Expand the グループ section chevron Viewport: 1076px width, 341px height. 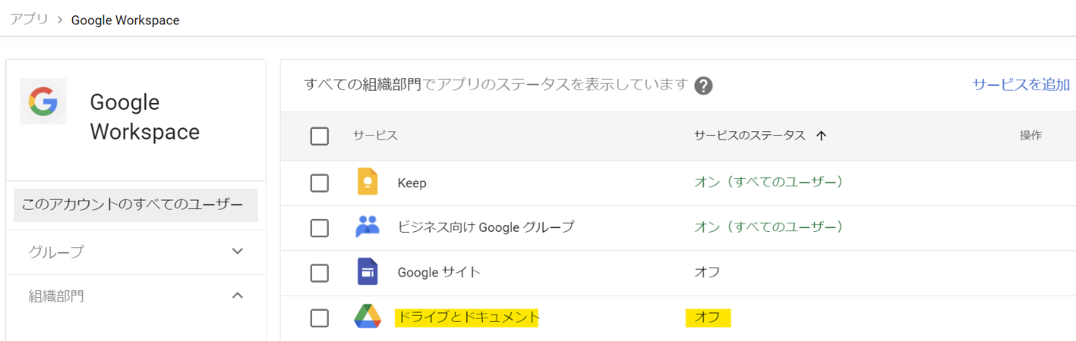[237, 251]
